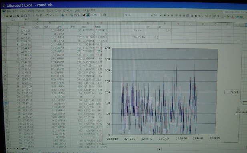Image resolution: width=247 pixels, height=153 pixels.
Task: Click the Print icon in the toolbar
Action: click(22, 16)
